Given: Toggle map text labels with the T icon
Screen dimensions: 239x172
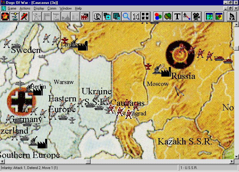Looking at the screenshot, I should (177, 16).
